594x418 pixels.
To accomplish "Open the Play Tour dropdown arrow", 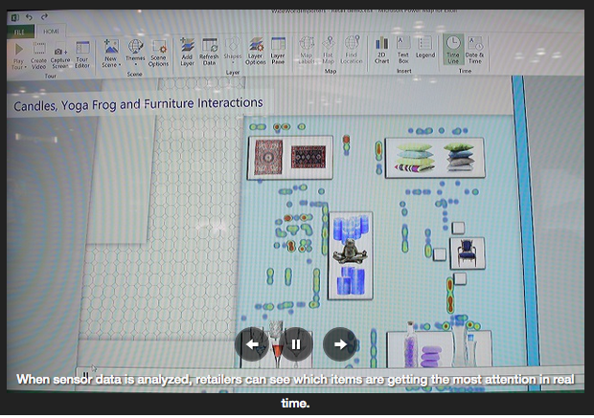I will 25,67.
